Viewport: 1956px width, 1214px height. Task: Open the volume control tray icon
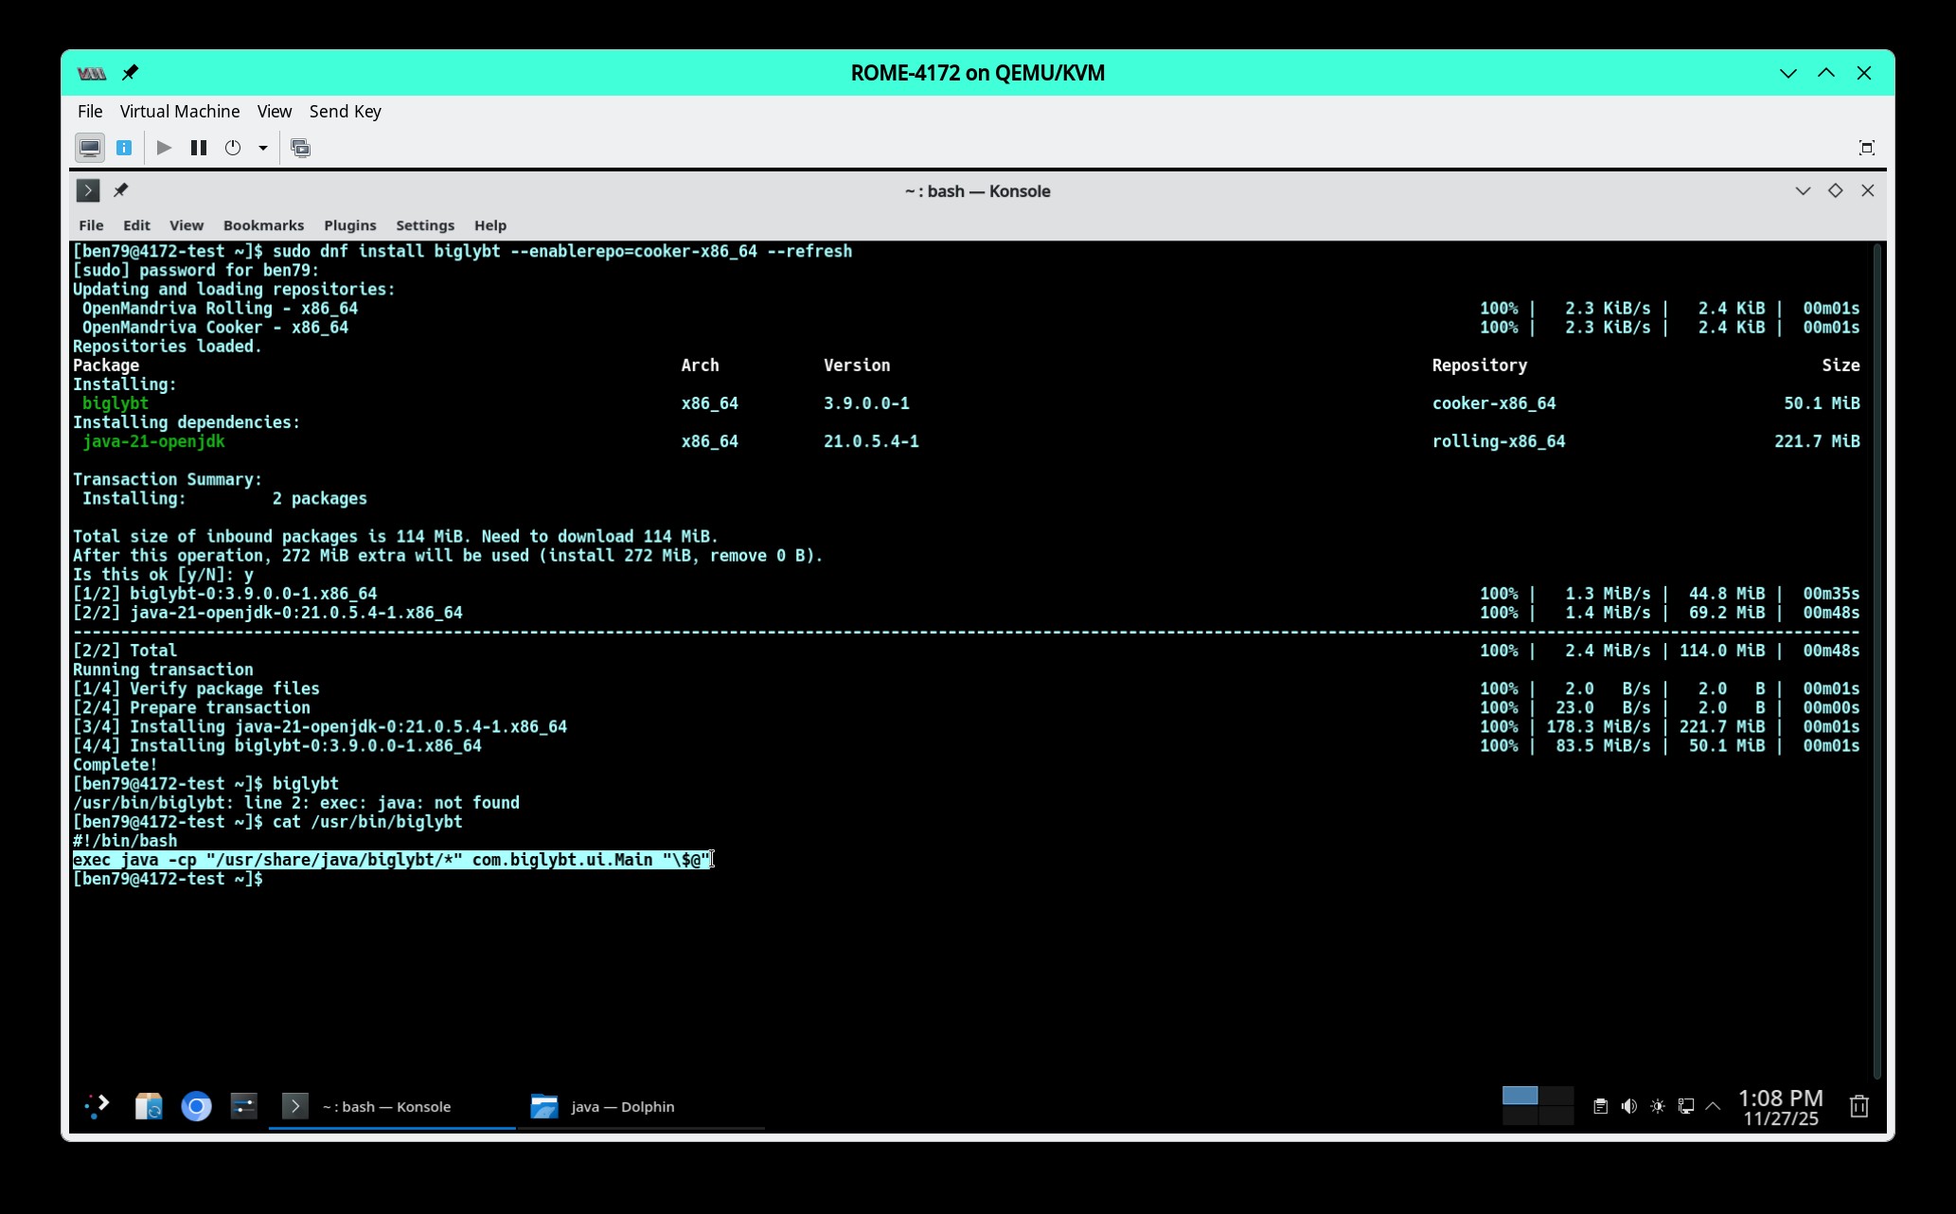(1628, 1106)
